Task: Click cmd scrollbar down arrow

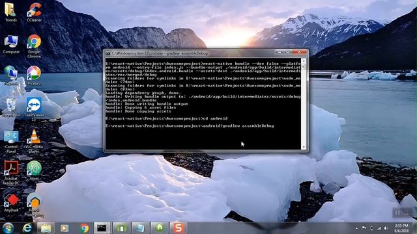Action: pos(304,147)
